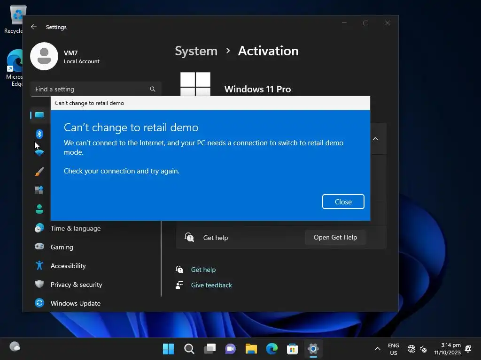Focus the Find a setting search box

coord(96,89)
